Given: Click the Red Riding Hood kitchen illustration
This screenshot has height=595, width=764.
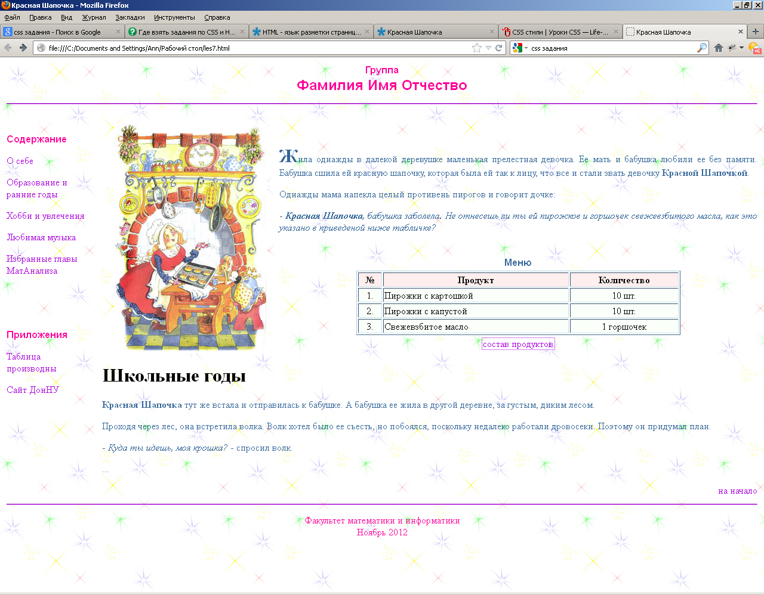Looking at the screenshot, I should [x=190, y=237].
